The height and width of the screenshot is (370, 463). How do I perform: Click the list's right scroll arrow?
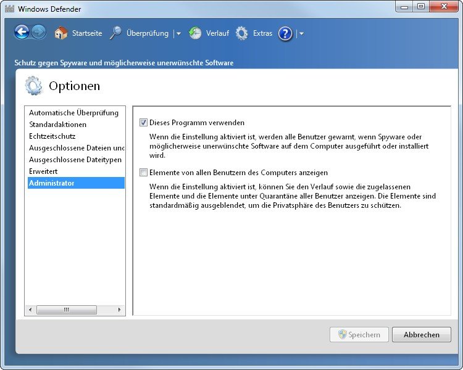(119, 310)
